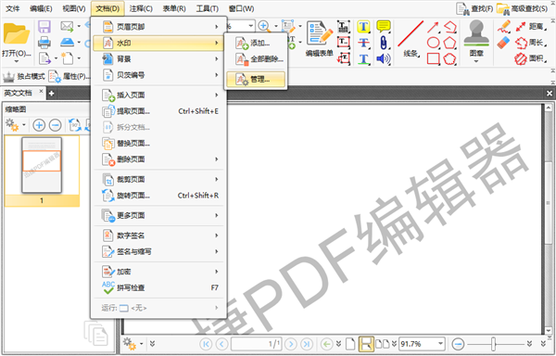Image resolution: width=556 pixels, height=356 pixels.
Task: Adjust the zoom slider handle
Action: tap(493, 344)
